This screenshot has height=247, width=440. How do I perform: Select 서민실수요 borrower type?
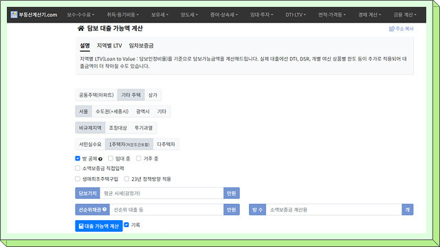tap(90, 144)
